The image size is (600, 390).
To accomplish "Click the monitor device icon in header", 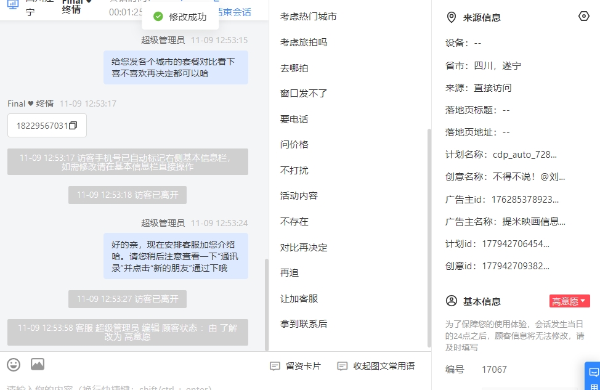I will [12, 4].
